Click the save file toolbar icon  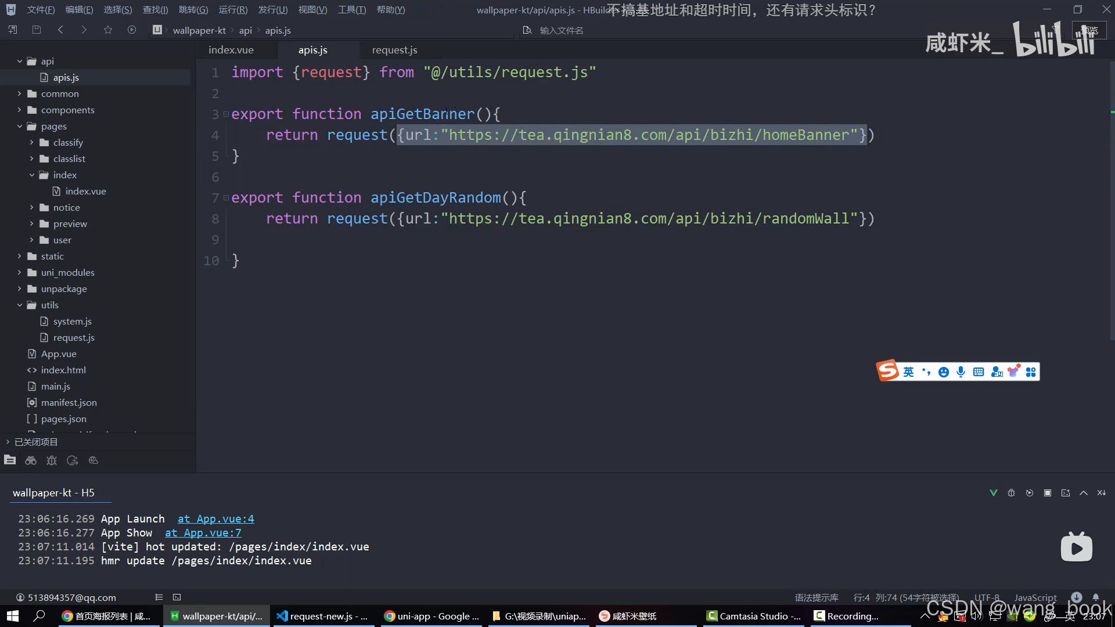pyautogui.click(x=37, y=30)
